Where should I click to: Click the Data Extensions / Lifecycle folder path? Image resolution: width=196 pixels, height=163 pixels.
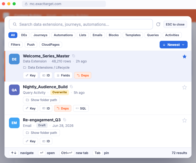[x=46, y=67]
